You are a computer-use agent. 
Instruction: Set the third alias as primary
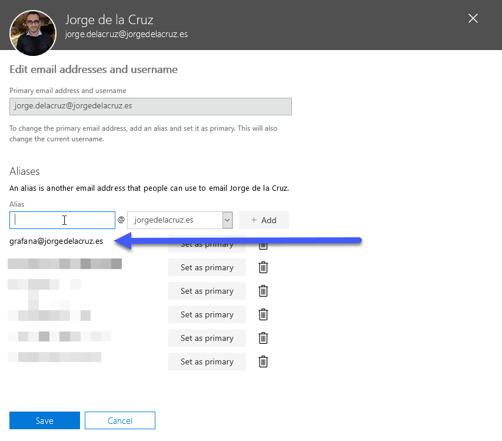point(207,291)
